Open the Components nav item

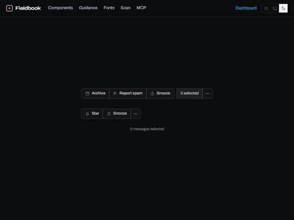click(60, 8)
